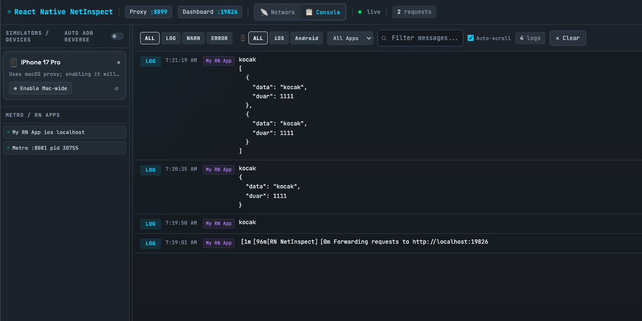
Task: Click My RN App tag at 7:19:01 AM
Action: pyautogui.click(x=219, y=243)
